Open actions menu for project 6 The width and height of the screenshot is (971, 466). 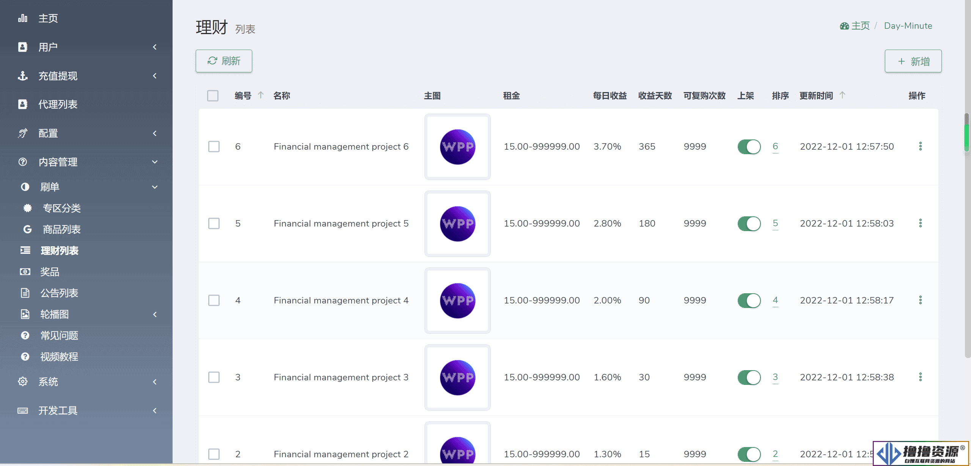pyautogui.click(x=921, y=146)
